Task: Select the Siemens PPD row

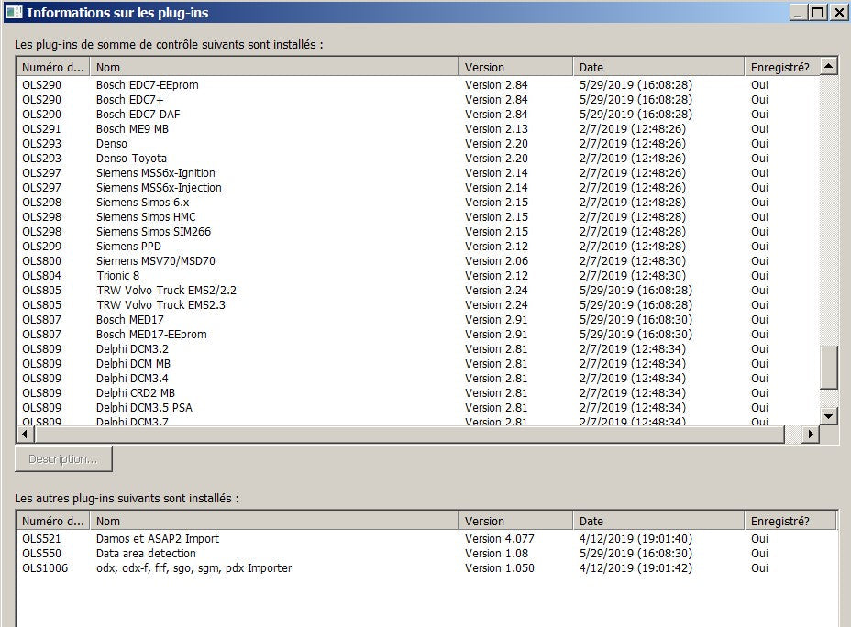Action: 418,247
